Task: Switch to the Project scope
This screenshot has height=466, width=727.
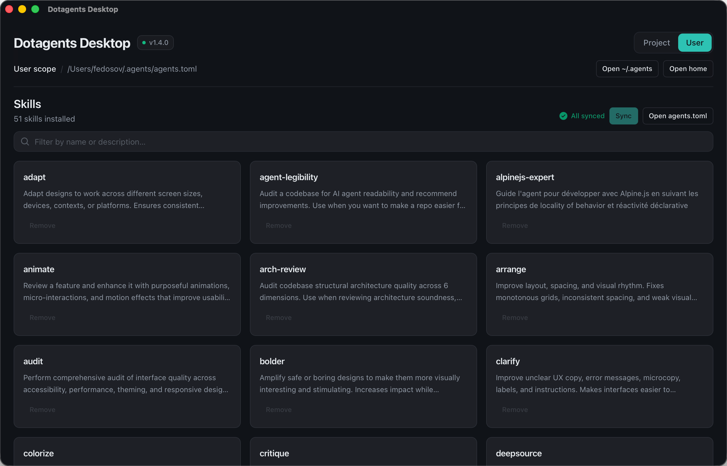Action: click(x=656, y=43)
